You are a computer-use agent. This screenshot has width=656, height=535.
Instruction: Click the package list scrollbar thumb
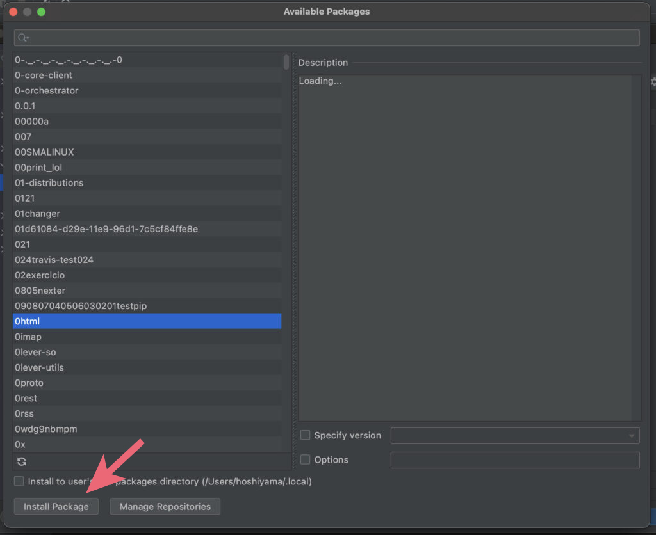(x=286, y=62)
